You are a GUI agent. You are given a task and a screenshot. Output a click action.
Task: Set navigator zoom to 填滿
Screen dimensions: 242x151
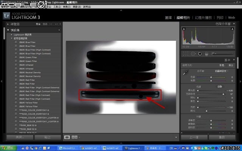coord(45,24)
